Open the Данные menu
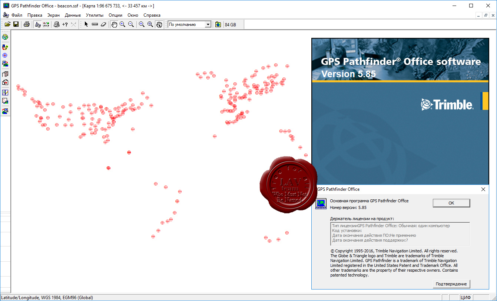This screenshot has height=301, width=497. coord(73,15)
